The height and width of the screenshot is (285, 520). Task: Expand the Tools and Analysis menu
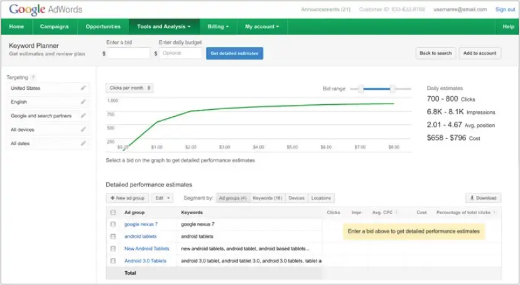point(164,26)
